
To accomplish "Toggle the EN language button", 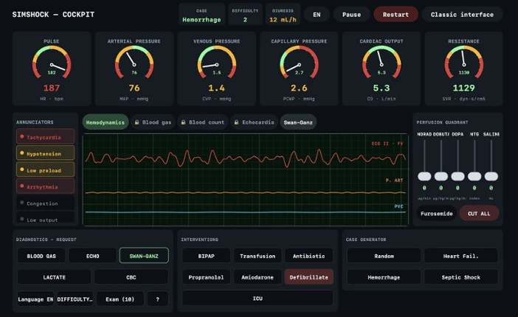I will coord(317,15).
